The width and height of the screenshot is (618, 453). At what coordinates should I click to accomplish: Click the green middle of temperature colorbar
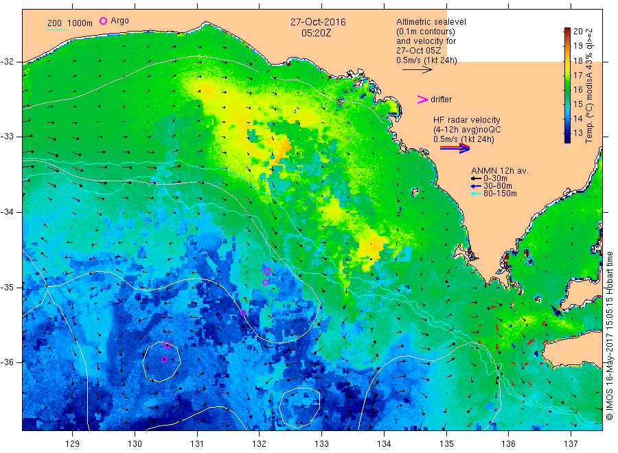(x=567, y=85)
